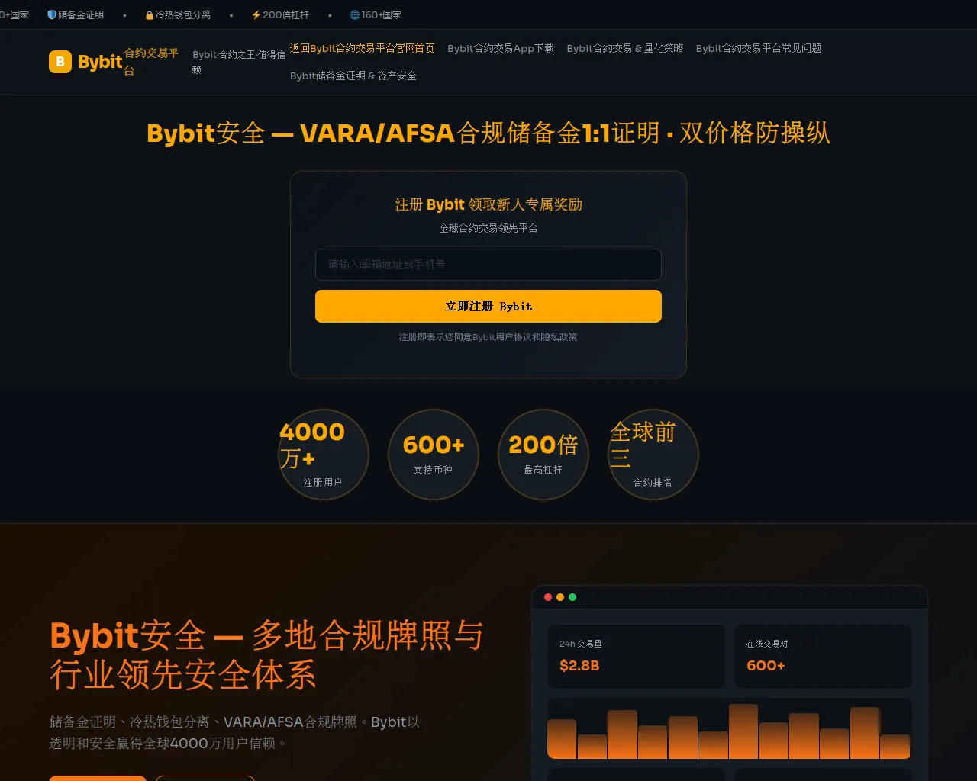Click the Bybit square logo icon
Screen dimensions: 977x781
tap(60, 62)
